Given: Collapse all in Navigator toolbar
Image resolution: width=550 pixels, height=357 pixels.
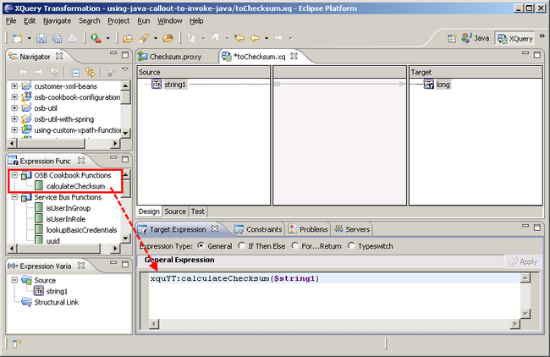Looking at the screenshot, I should [x=75, y=73].
